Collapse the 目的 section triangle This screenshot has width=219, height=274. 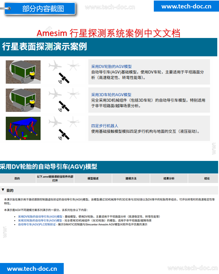(3, 190)
